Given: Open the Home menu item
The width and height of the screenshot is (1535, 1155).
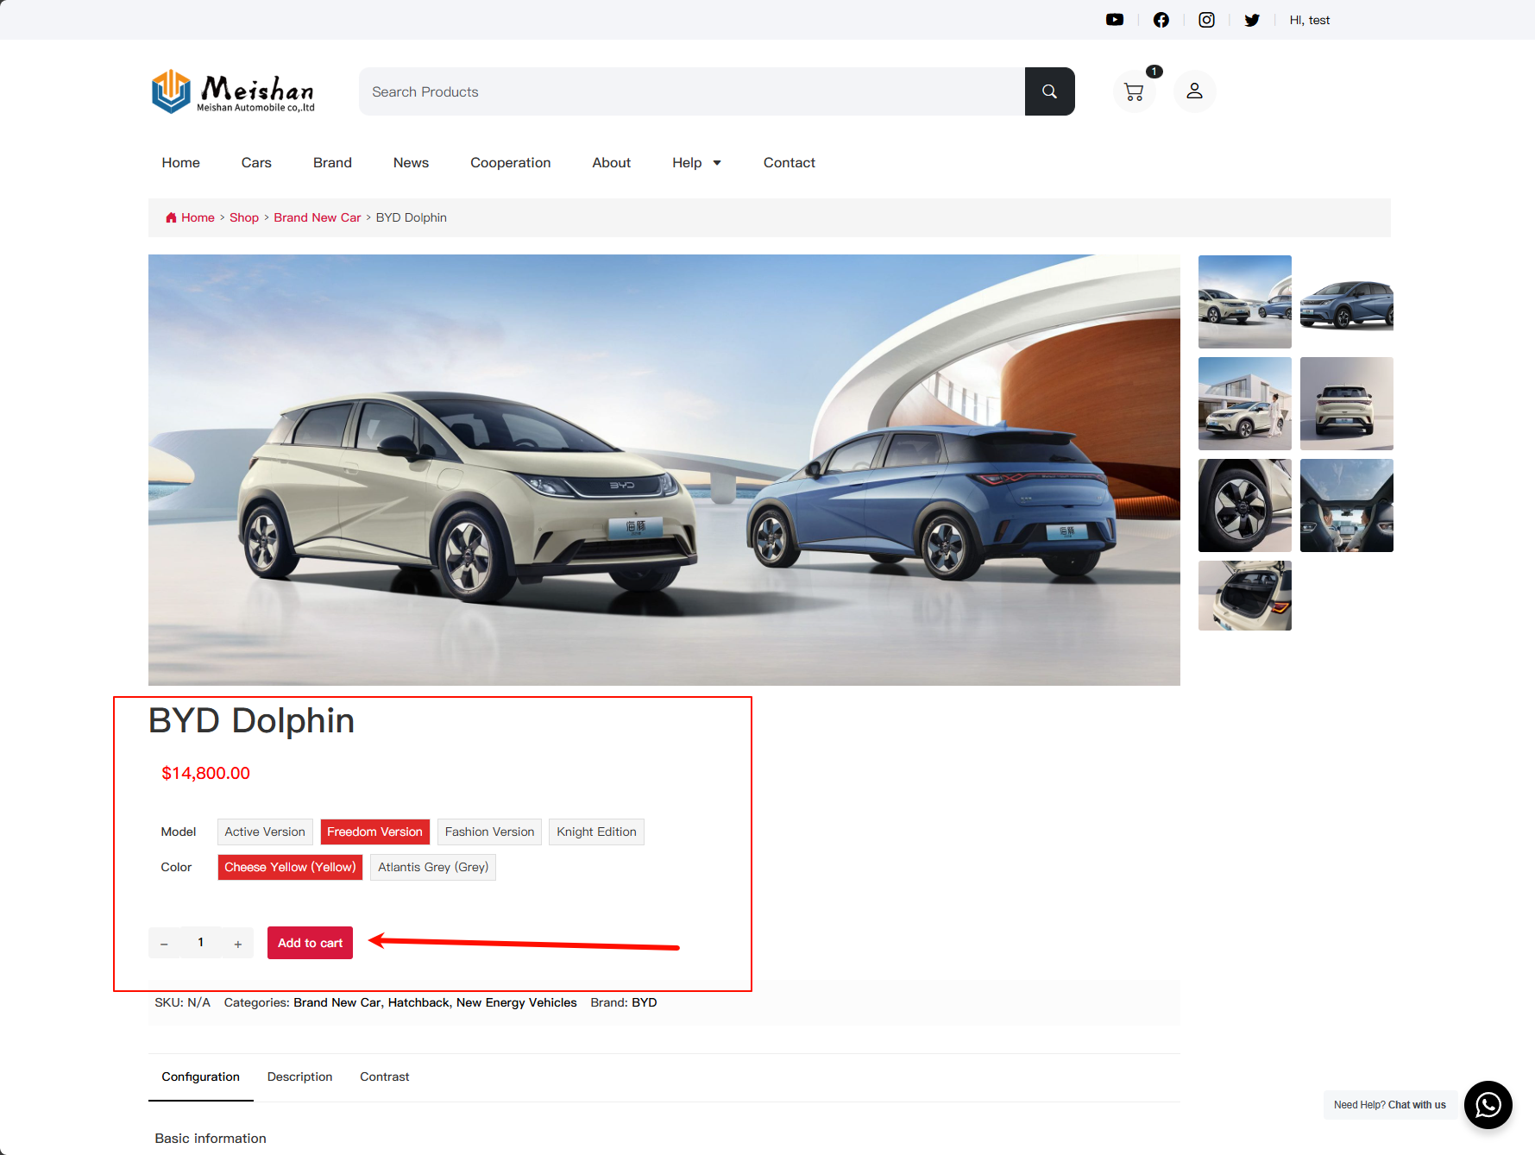Looking at the screenshot, I should (x=180, y=163).
